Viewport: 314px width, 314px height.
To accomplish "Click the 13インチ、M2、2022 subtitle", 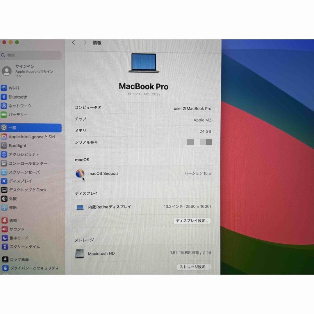I will coord(144,94).
